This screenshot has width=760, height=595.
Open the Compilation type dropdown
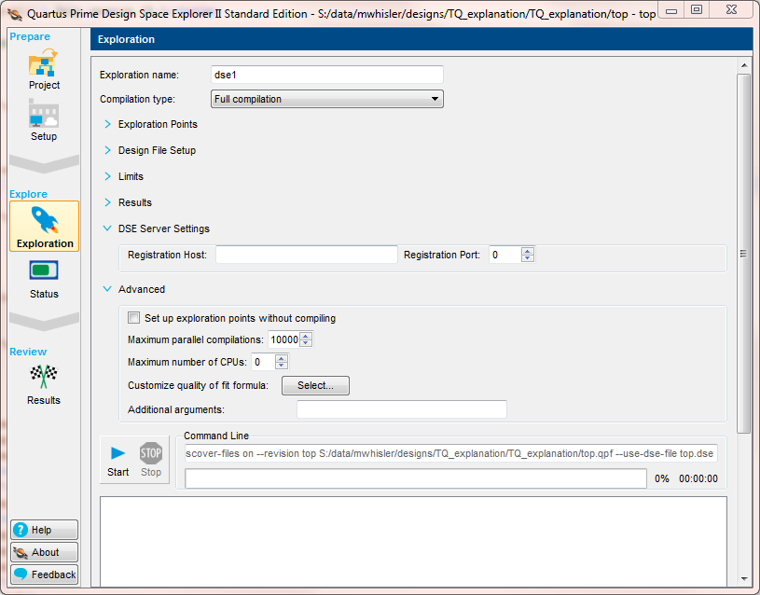coord(325,99)
